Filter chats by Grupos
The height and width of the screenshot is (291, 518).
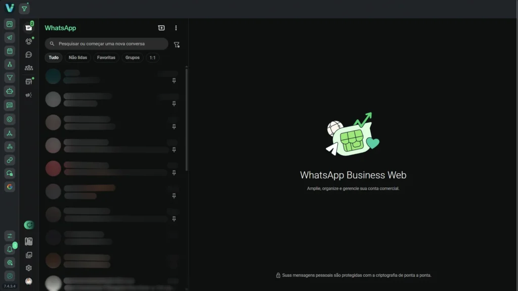(133, 58)
